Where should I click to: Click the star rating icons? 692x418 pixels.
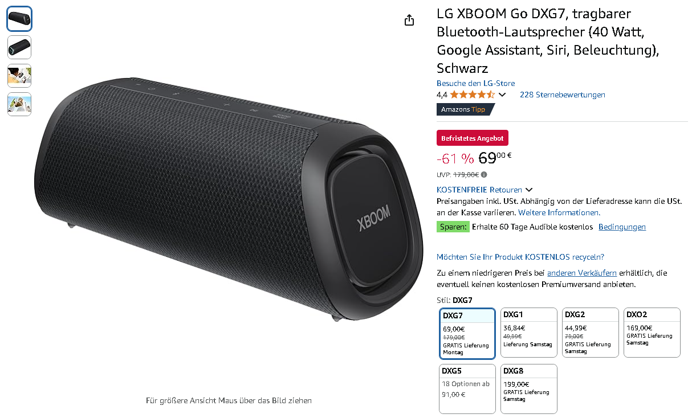472,95
